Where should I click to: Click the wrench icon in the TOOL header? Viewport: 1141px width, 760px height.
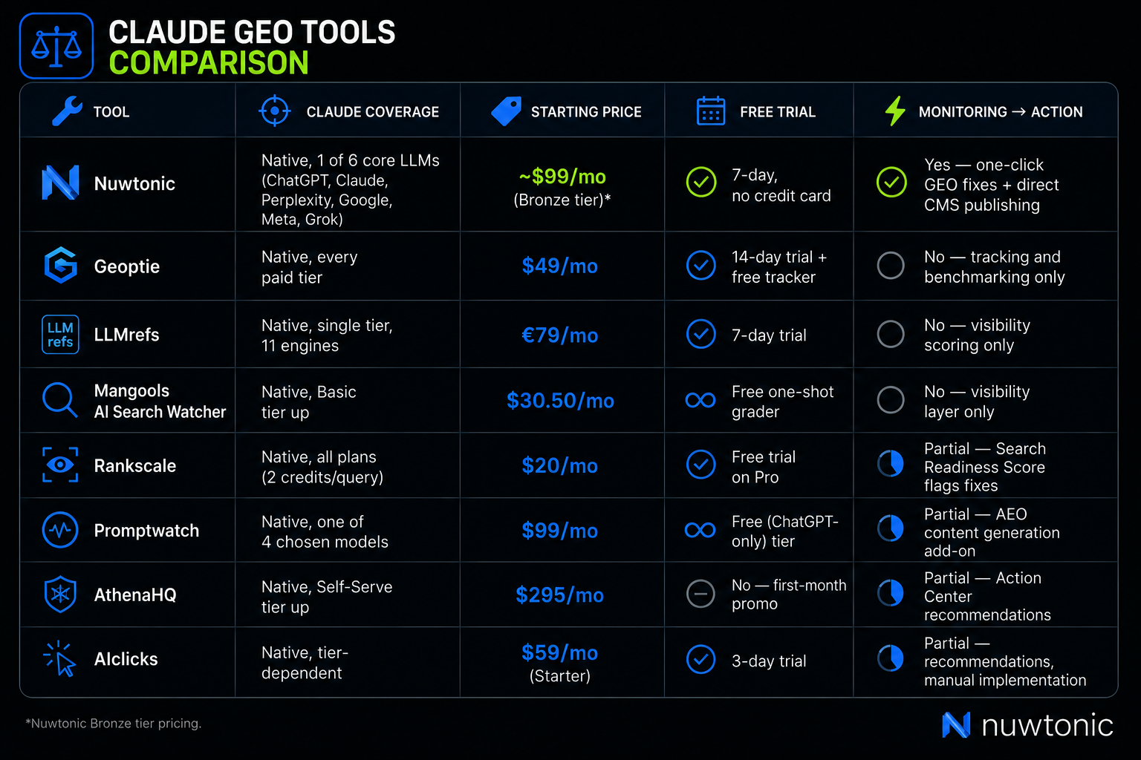(67, 111)
